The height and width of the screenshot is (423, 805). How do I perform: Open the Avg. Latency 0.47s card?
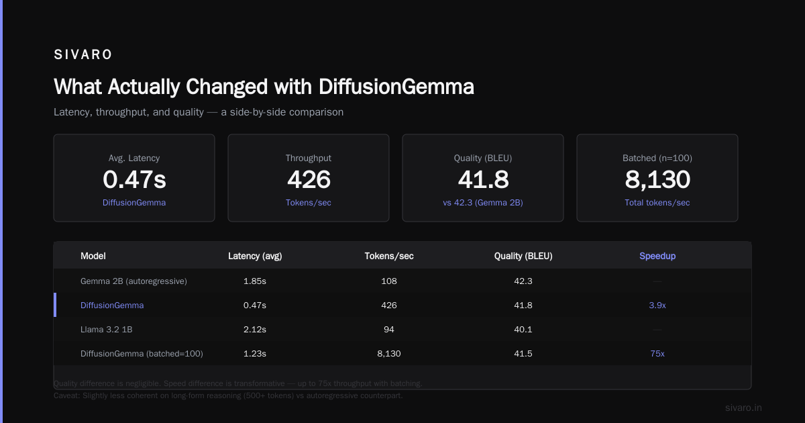coord(134,178)
